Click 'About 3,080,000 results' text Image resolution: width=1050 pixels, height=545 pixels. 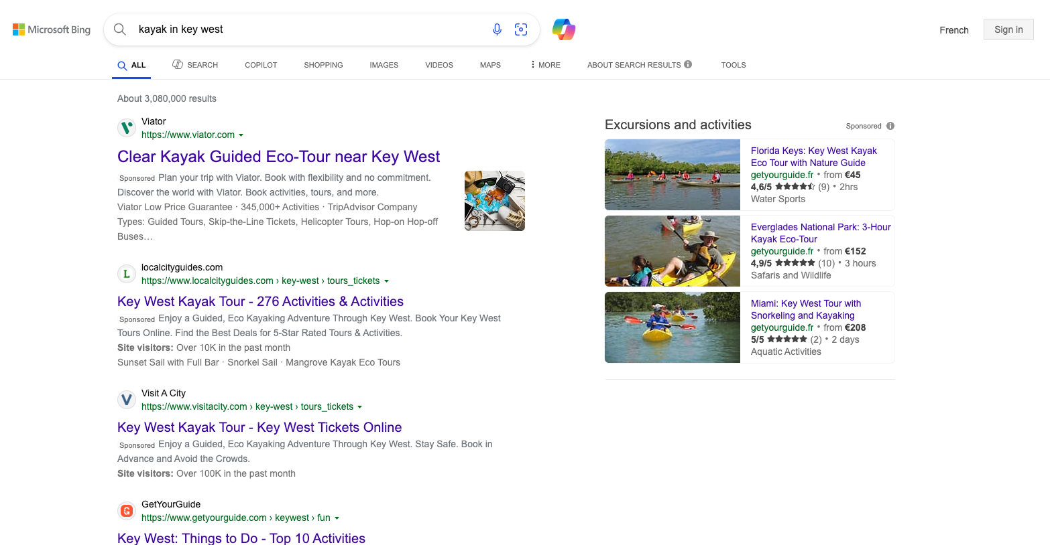point(167,98)
